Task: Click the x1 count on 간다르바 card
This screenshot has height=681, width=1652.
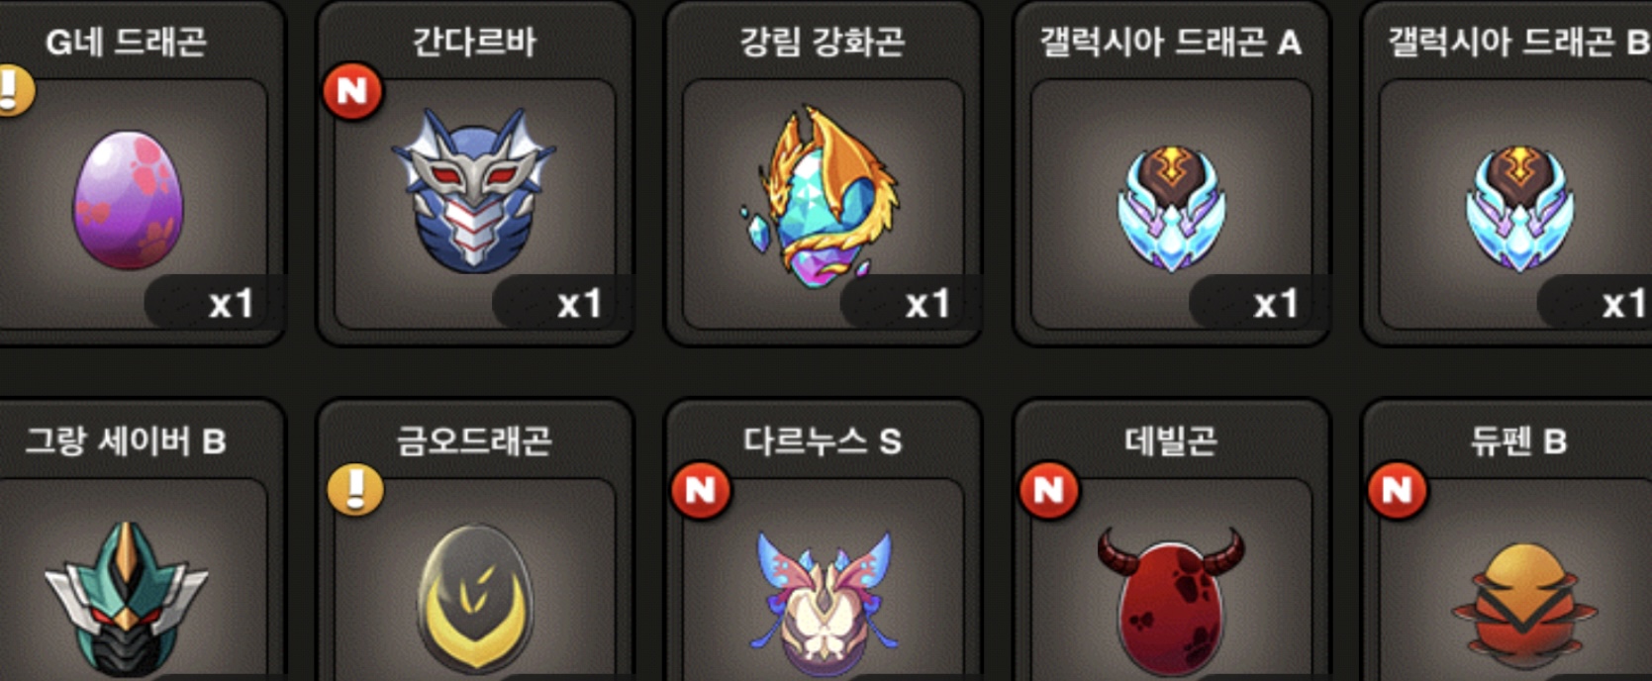Action: (579, 304)
